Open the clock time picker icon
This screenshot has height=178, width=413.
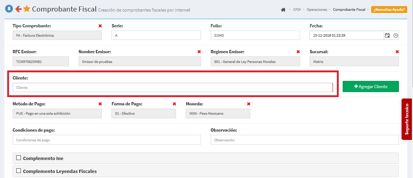[396, 35]
